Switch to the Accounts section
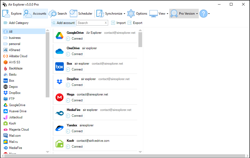The height and width of the screenshot is (158, 250). [x=35, y=14]
